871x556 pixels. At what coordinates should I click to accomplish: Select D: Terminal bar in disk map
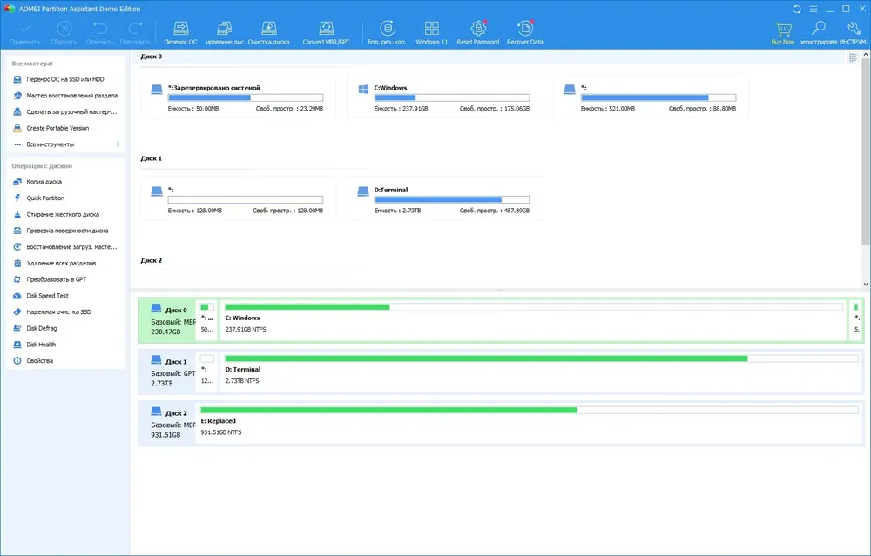pos(541,372)
